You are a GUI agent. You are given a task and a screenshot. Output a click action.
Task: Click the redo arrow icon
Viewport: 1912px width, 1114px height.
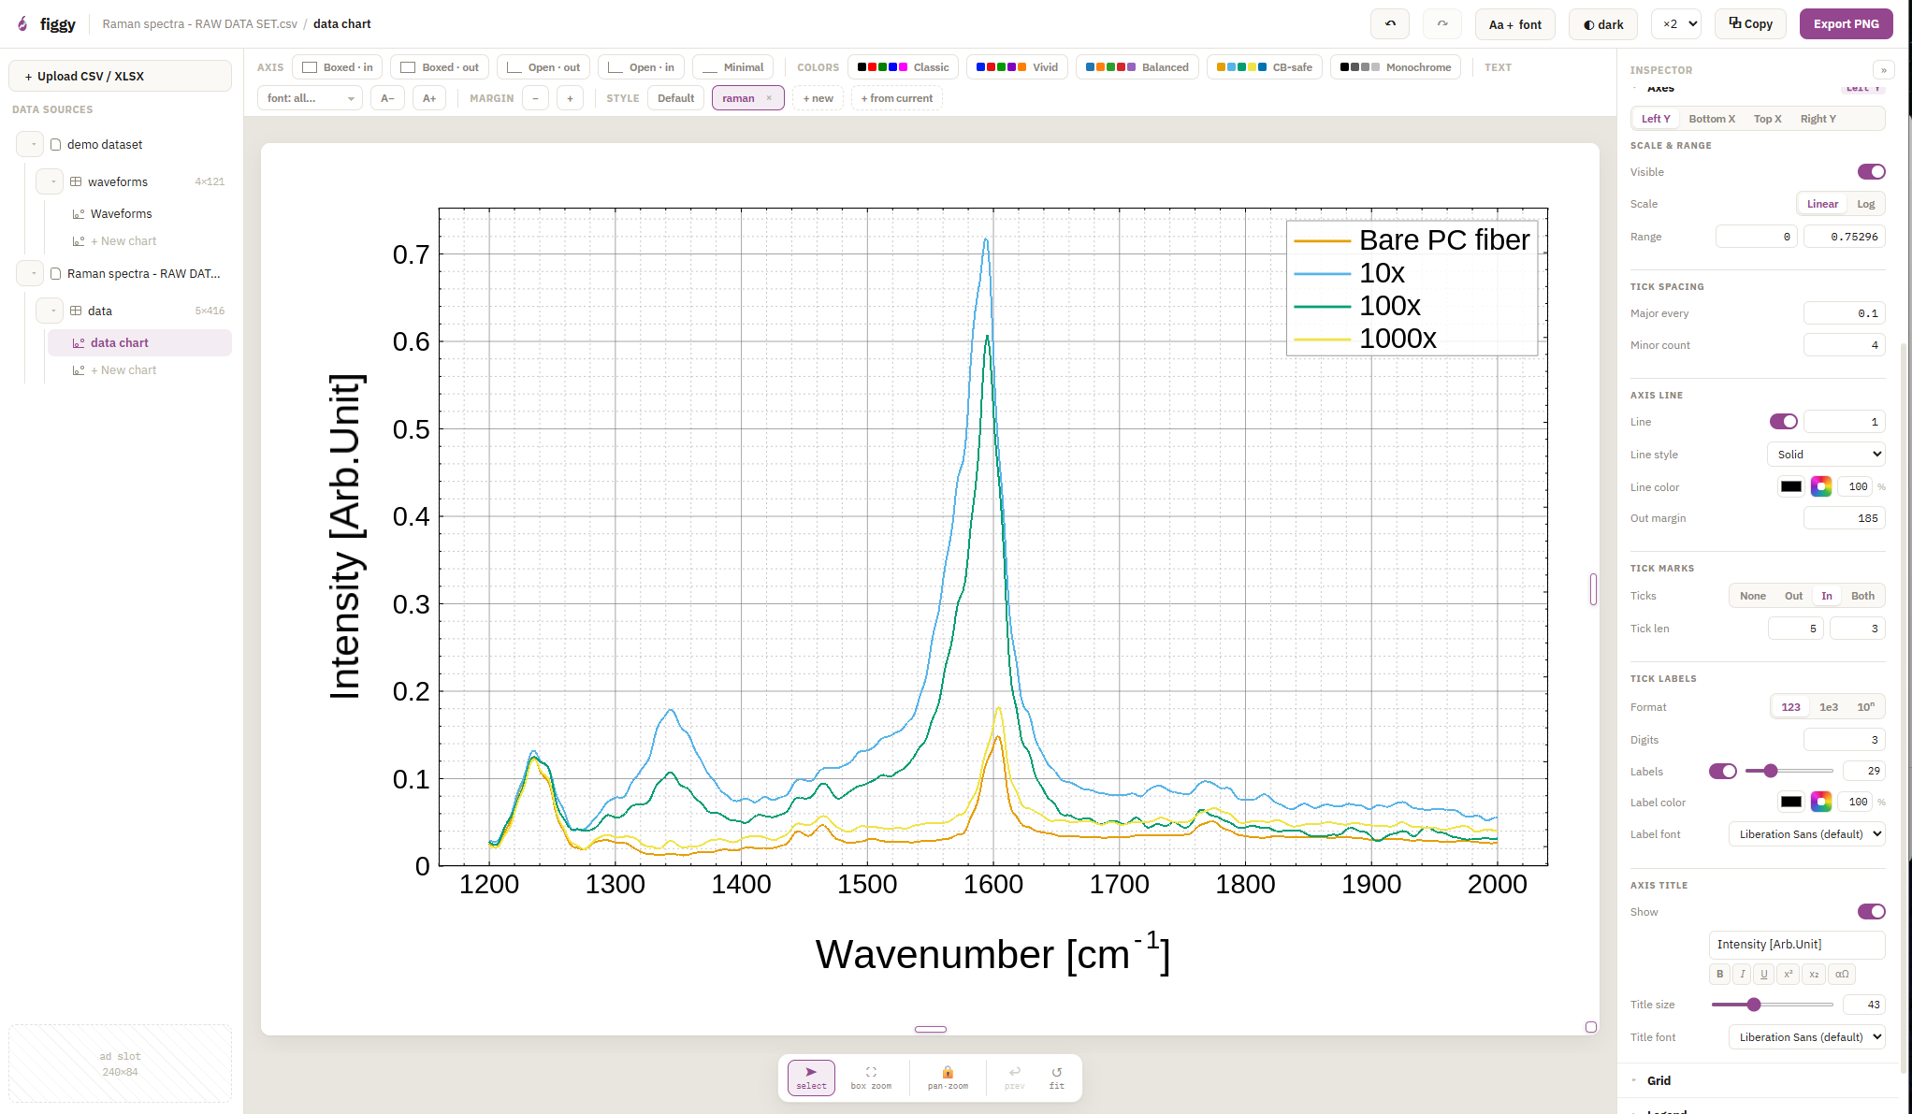click(1442, 24)
